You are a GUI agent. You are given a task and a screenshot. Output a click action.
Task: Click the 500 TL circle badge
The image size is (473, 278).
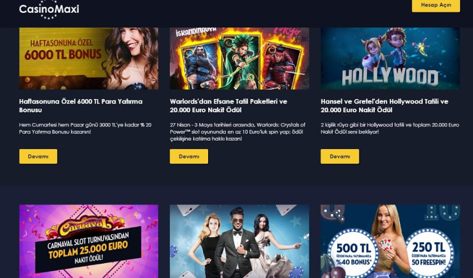point(353,252)
